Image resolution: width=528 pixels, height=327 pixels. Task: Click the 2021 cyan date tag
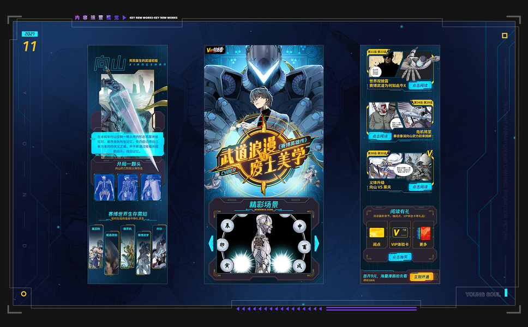pos(29,34)
